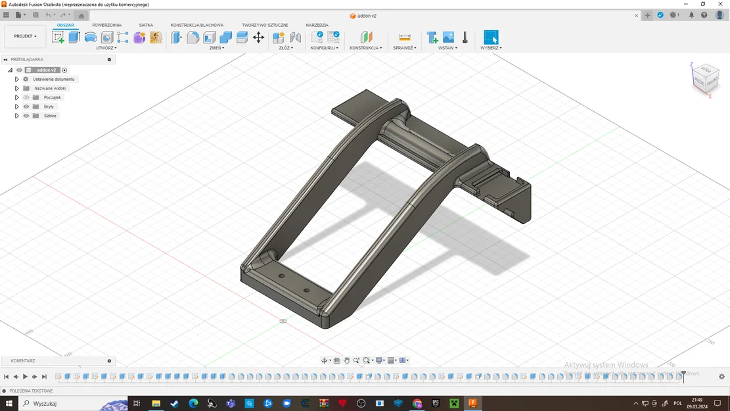Viewport: 730px width, 411px height.
Task: Jump to timeline end
Action: [x=44, y=377]
